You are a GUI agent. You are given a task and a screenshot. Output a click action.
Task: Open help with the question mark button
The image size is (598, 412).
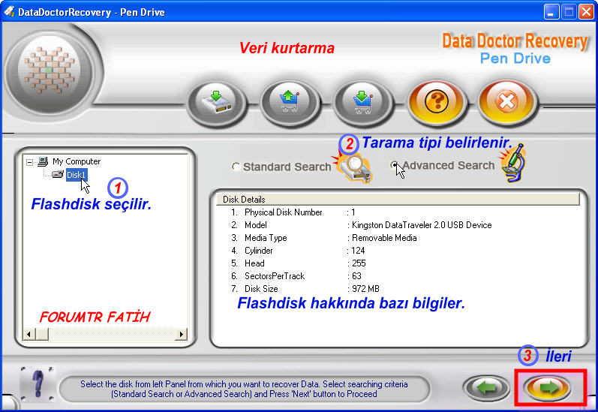pos(436,102)
